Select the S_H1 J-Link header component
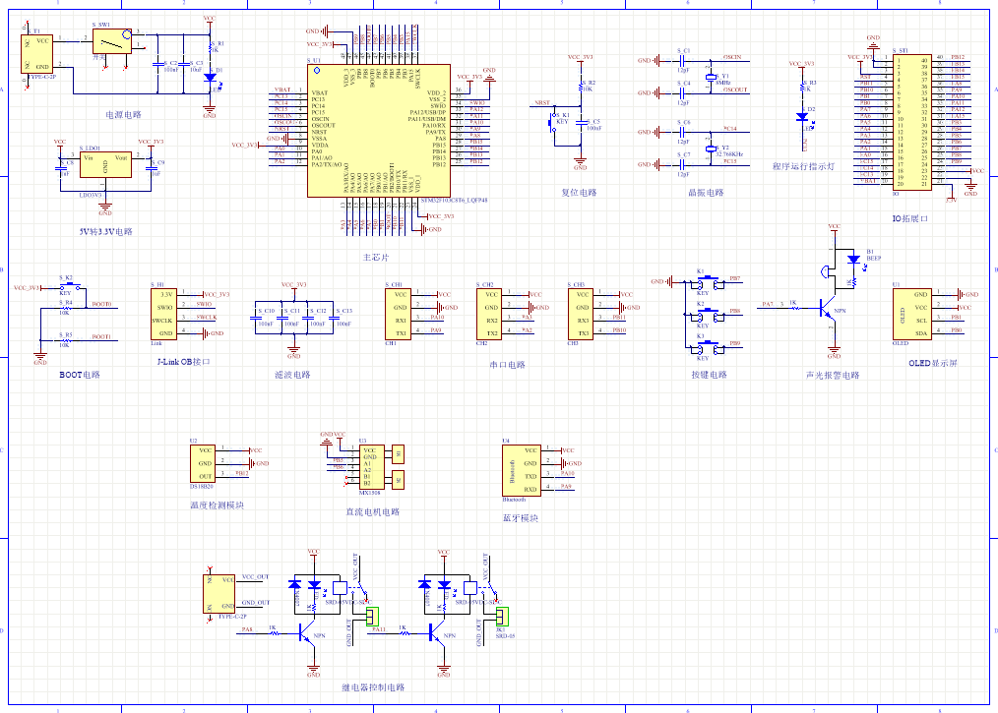The image size is (998, 713). coord(163,314)
